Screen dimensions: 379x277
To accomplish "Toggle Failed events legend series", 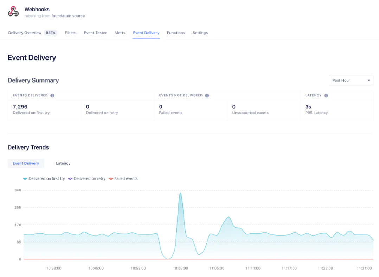I will click(123, 179).
